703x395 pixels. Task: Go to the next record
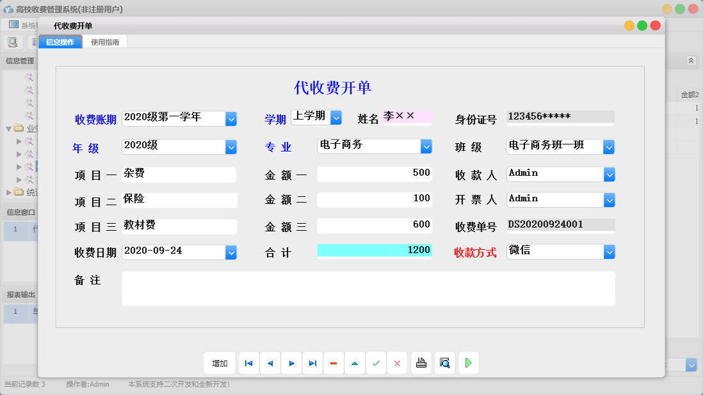291,362
